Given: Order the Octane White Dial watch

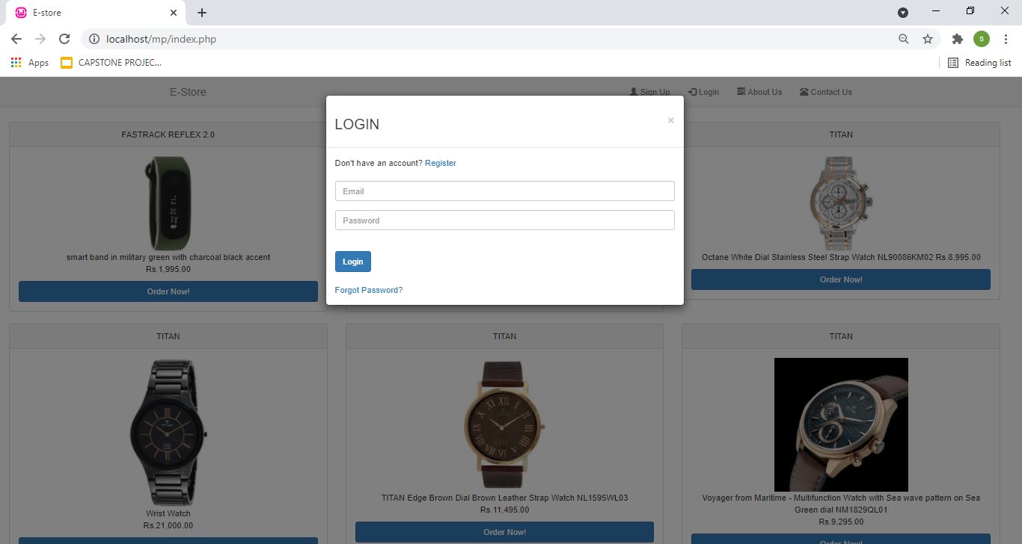Looking at the screenshot, I should tap(841, 279).
